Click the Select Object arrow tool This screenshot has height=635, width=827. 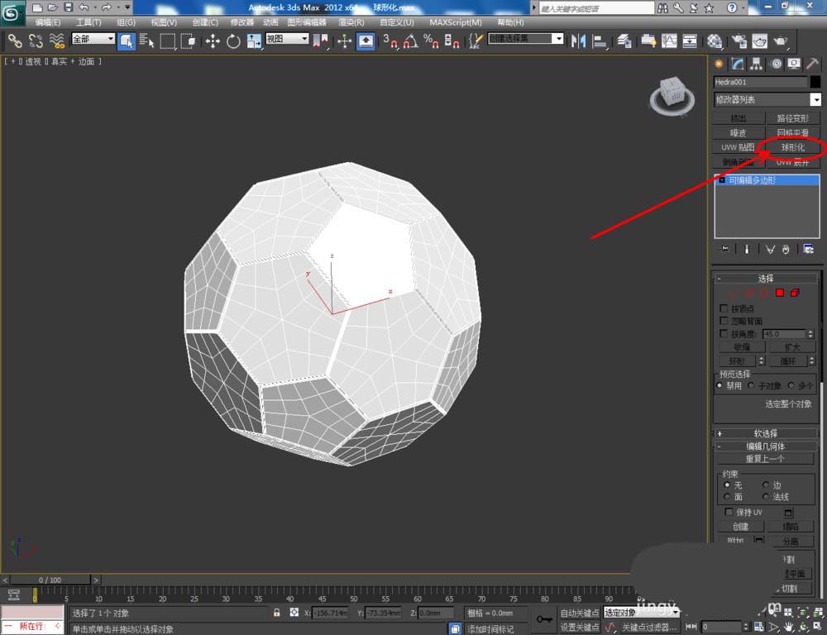127,41
